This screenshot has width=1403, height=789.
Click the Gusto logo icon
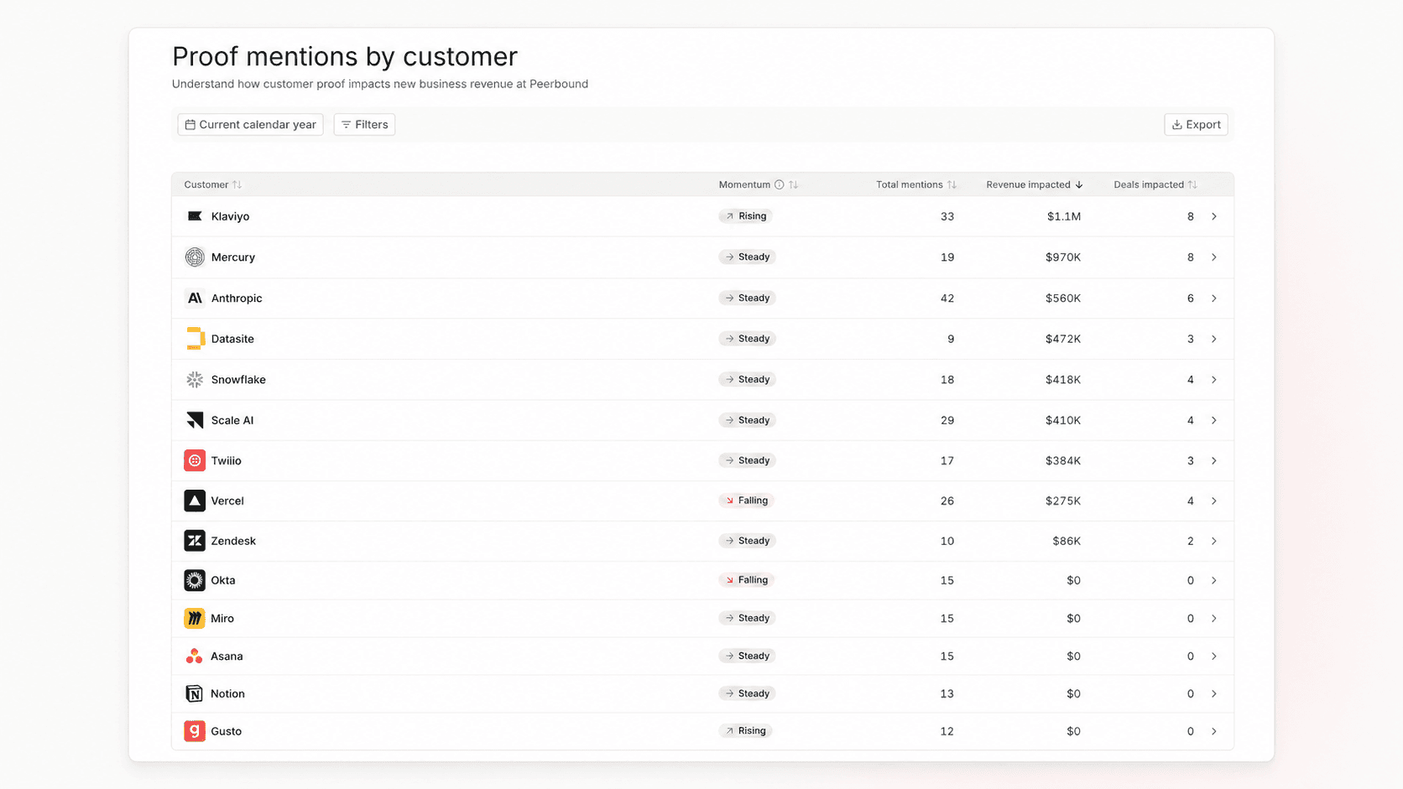(195, 731)
